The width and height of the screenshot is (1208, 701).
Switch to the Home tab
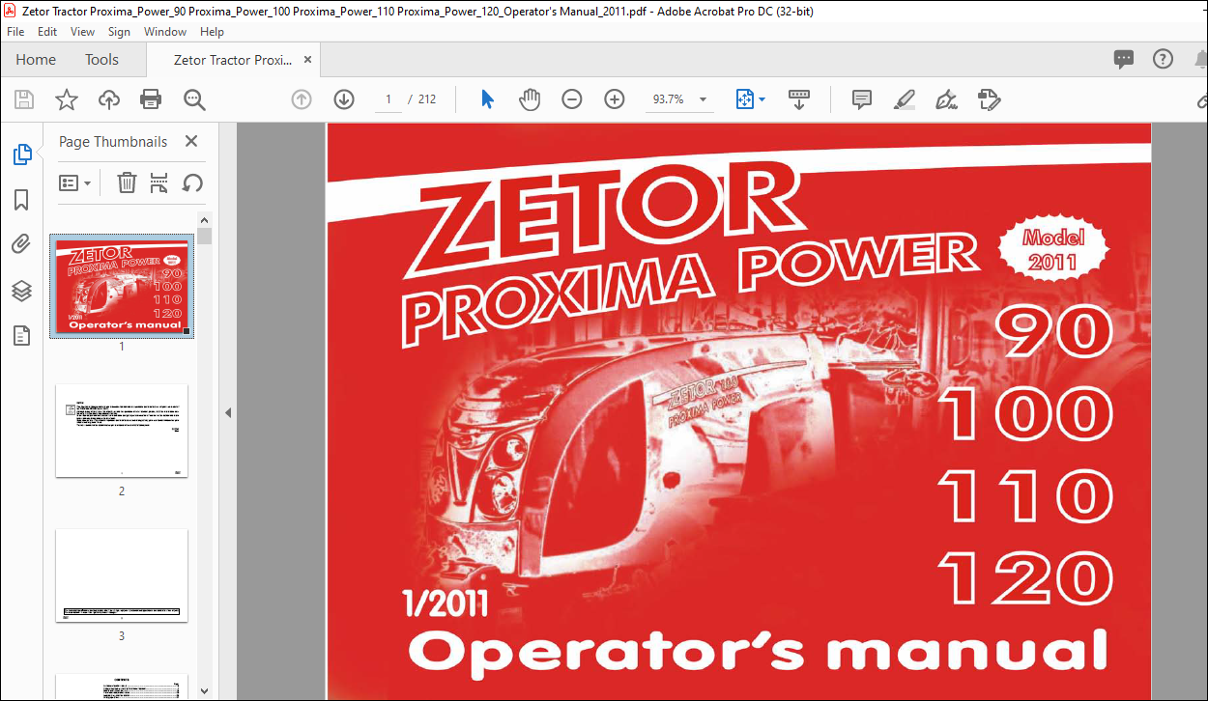(x=36, y=59)
